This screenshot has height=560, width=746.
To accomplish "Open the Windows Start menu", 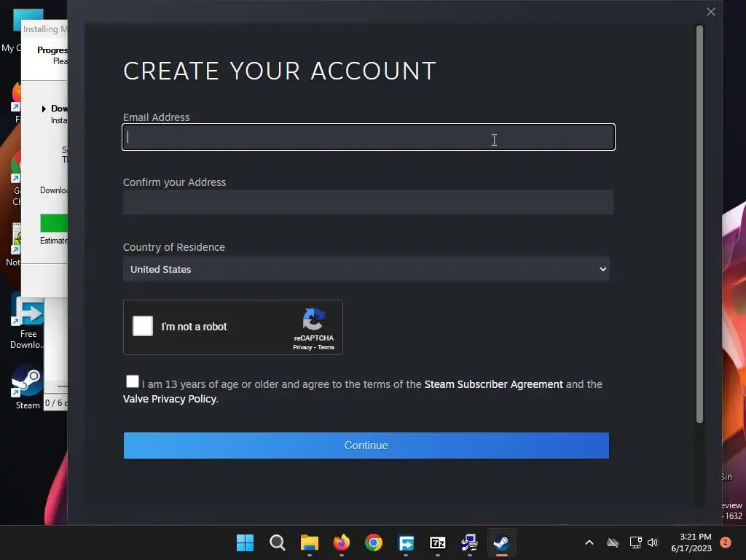I will (x=245, y=542).
